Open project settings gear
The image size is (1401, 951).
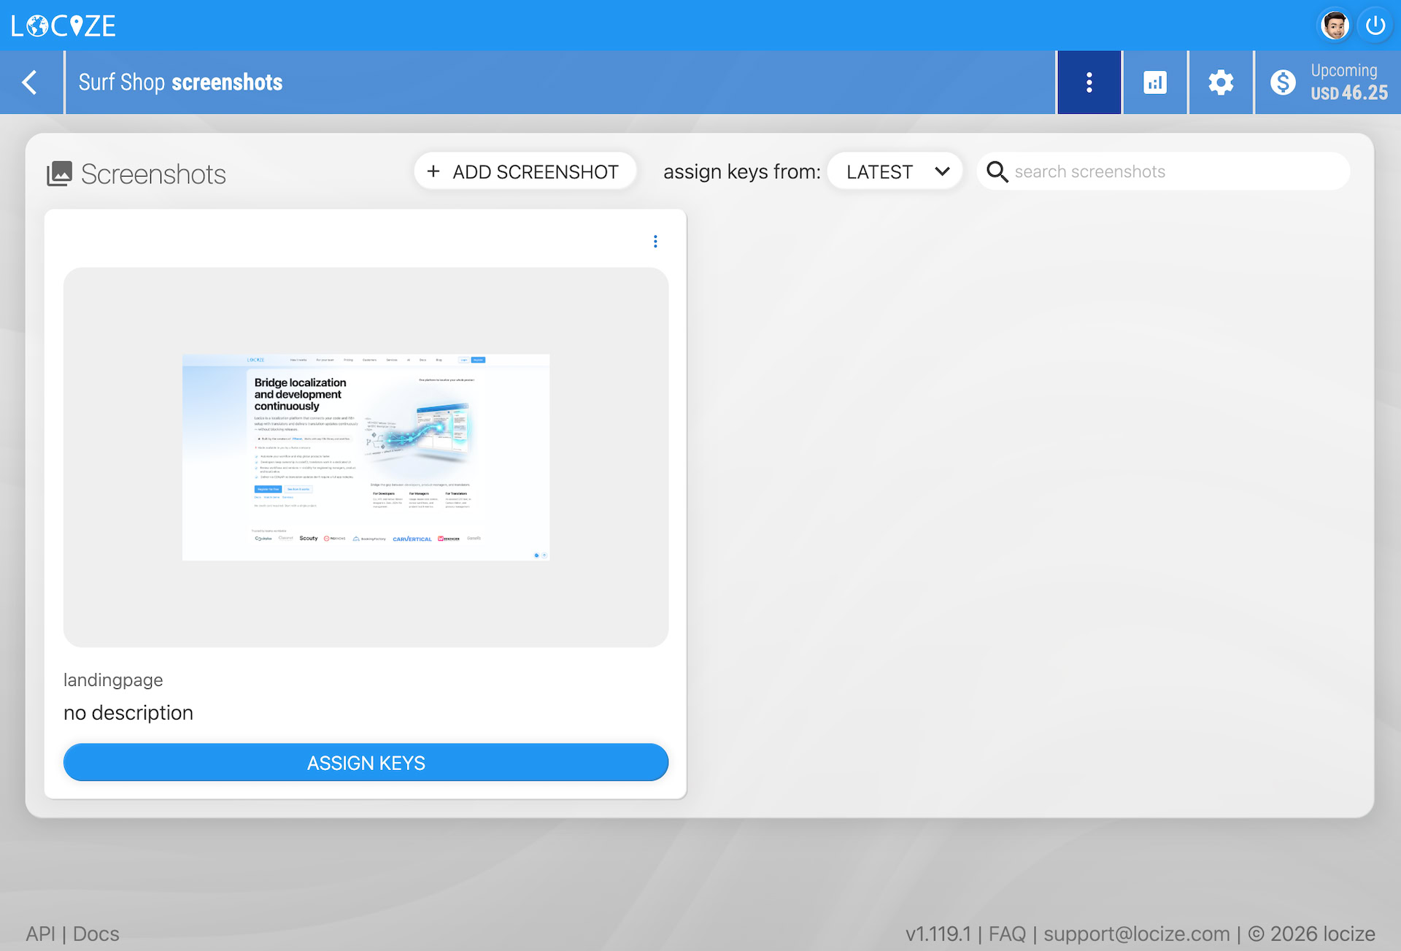pyautogui.click(x=1221, y=82)
